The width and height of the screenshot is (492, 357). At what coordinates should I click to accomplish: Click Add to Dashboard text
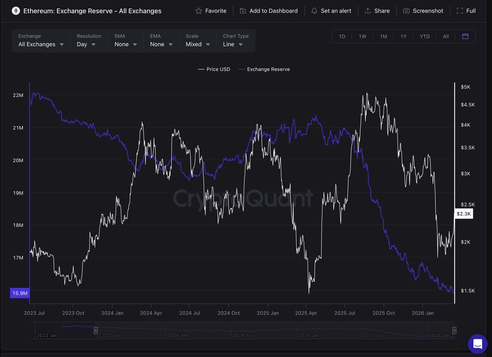(x=273, y=11)
